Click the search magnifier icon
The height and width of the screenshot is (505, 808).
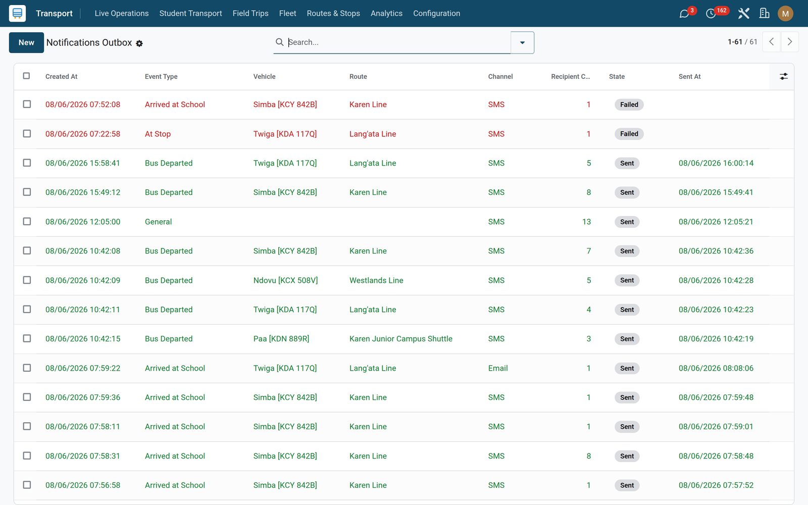coord(279,42)
